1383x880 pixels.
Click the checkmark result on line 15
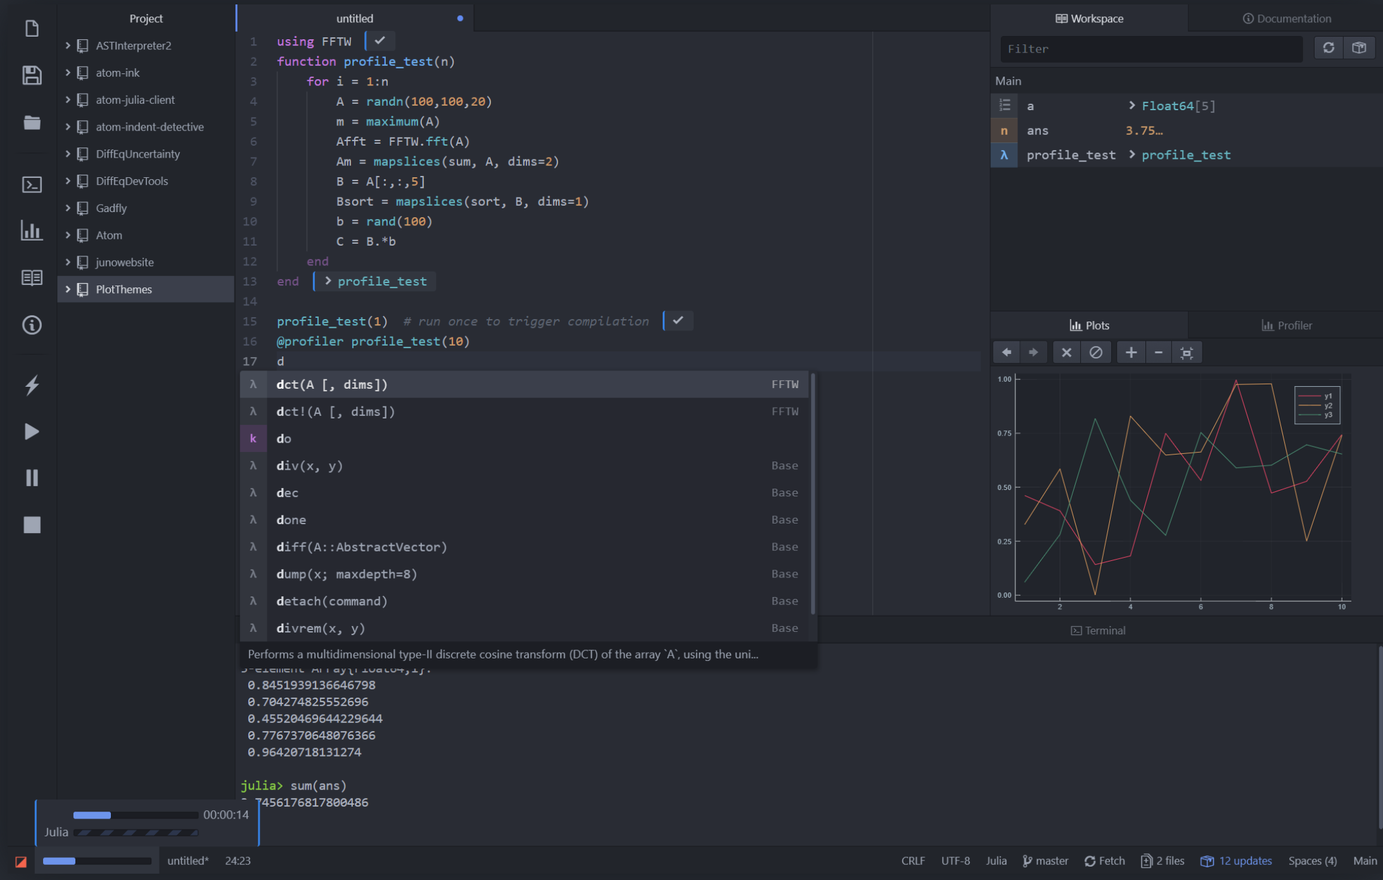(678, 320)
